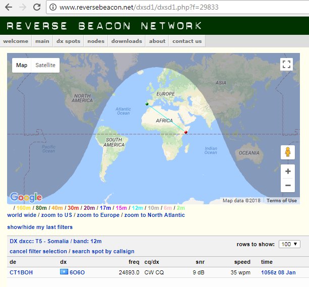This screenshot has width=309, height=287.
Task: Click zoom to North Atlantic link
Action: tap(154, 215)
